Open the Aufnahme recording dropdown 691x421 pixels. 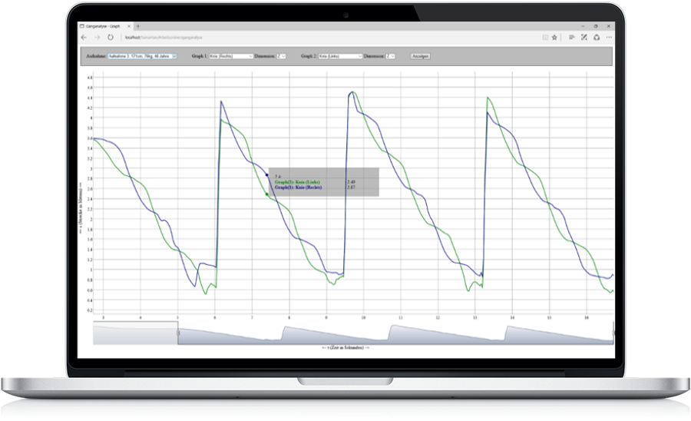tap(142, 56)
